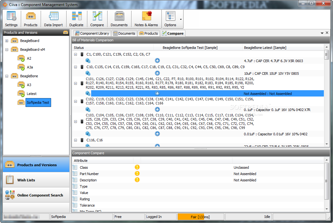This screenshot has width=333, height=223.
Task: Open Notes & Alarms
Action: [146, 19]
